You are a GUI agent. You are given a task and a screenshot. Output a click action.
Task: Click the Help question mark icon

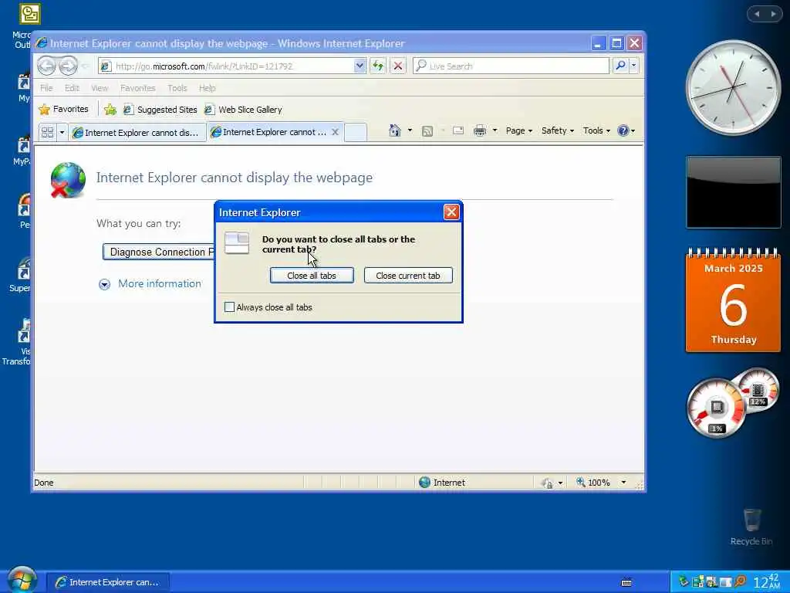pyautogui.click(x=623, y=130)
